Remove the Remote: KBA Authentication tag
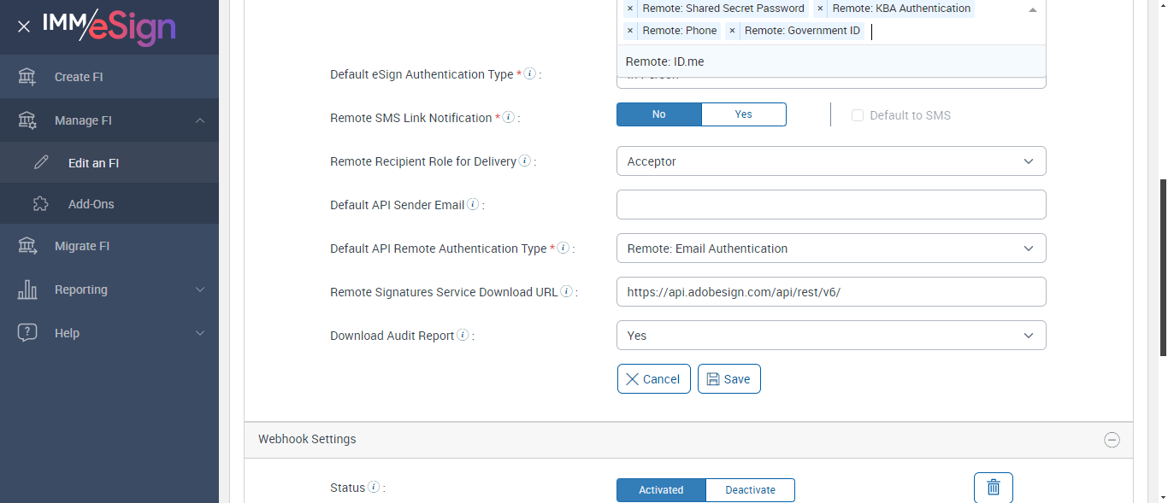 [x=820, y=9]
